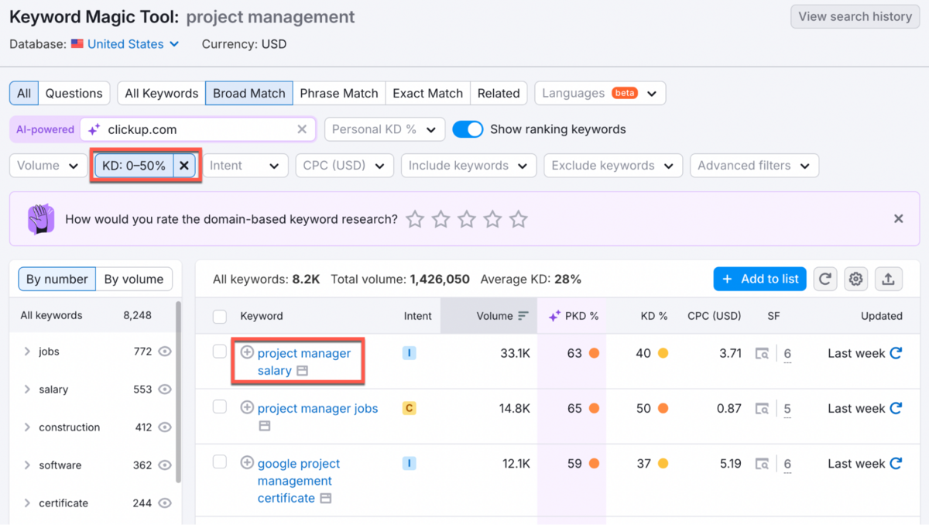Toggle Show ranking keywords switch
This screenshot has width=929, height=525.
pos(468,129)
